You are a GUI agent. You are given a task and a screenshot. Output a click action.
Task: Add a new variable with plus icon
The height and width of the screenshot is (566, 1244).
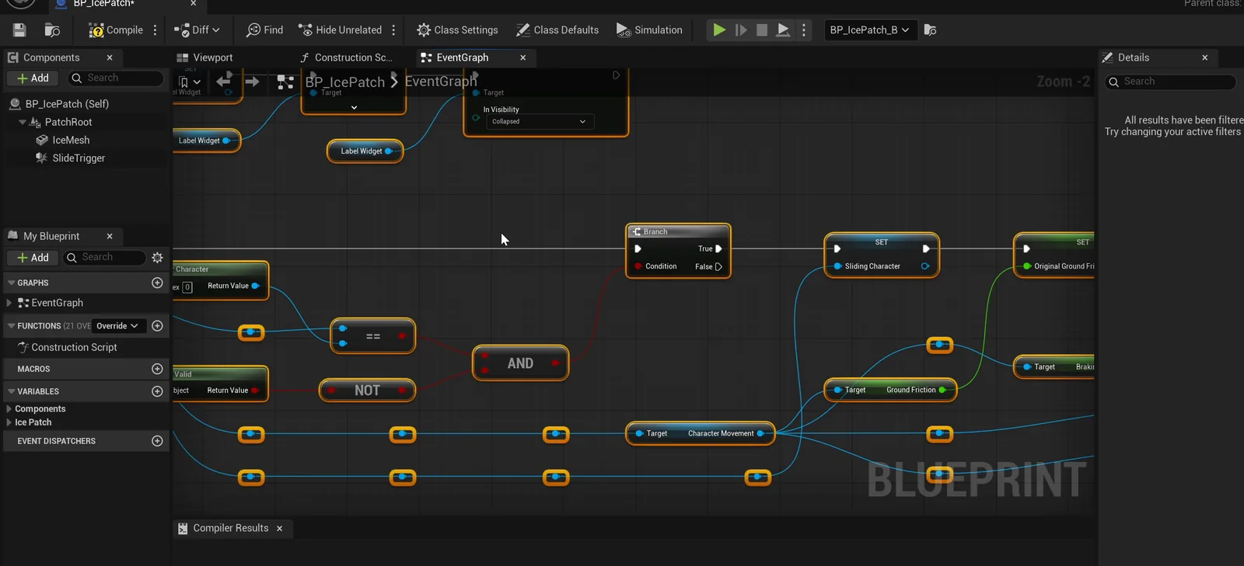(x=157, y=392)
